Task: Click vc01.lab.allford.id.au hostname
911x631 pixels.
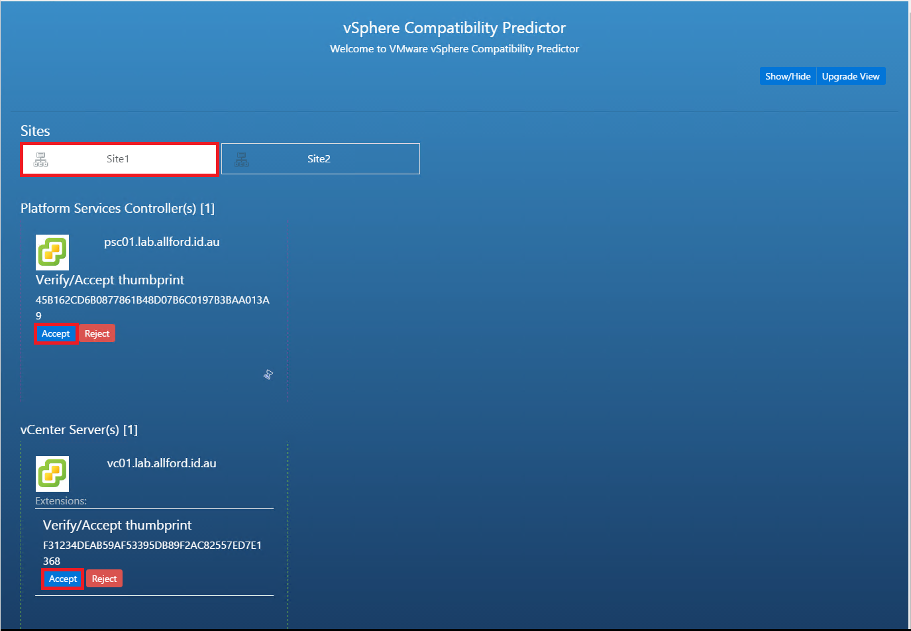Action: point(162,463)
